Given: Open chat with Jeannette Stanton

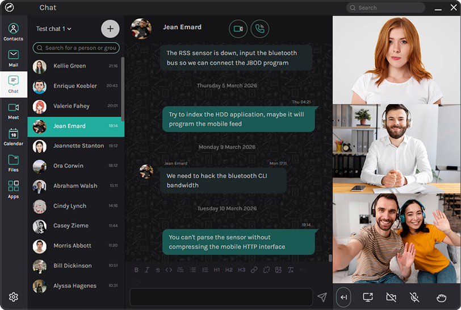Looking at the screenshot, I should pyautogui.click(x=76, y=146).
